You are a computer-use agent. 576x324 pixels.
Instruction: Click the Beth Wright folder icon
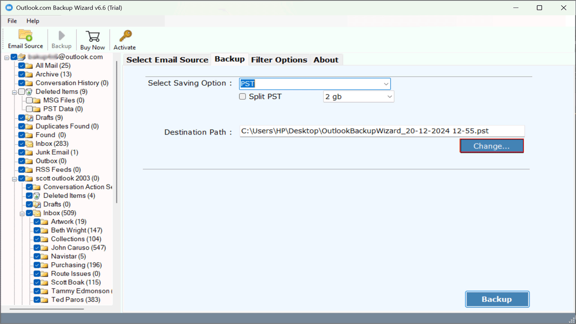[45, 230]
